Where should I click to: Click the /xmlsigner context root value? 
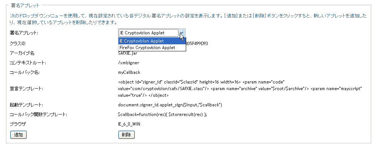[128, 63]
